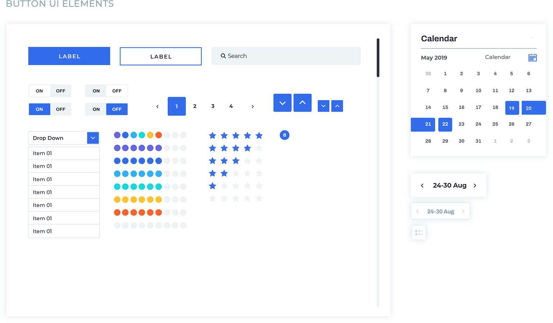Click the grey dots grid icon tile
This screenshot has width=553, height=323.
(419, 233)
